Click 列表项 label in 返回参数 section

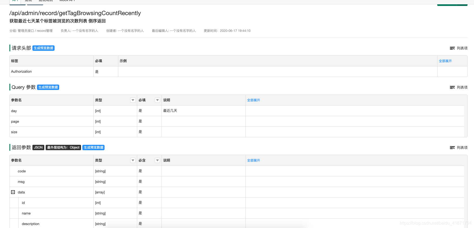pyautogui.click(x=462, y=148)
